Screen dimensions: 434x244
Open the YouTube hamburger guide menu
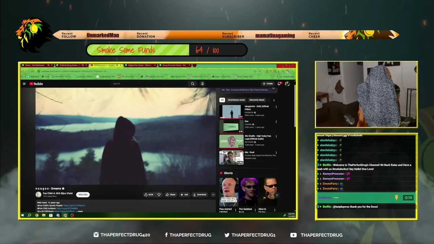(24, 84)
